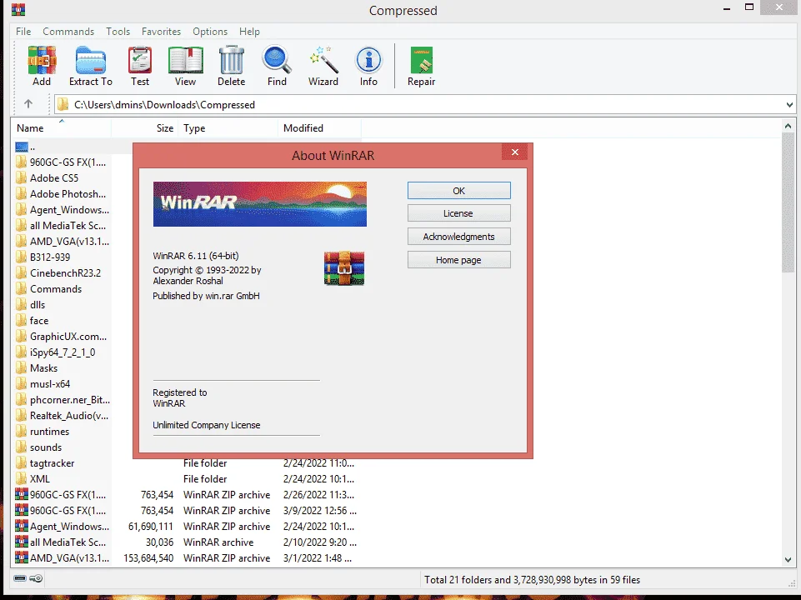Viewport: 801px width, 600px height.
Task: Click the Find magnifier icon
Action: point(277,60)
